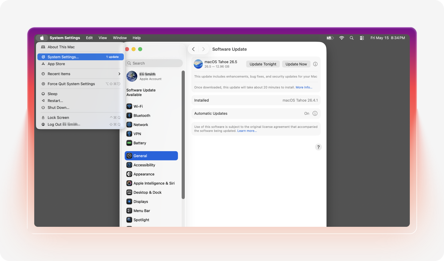Expand the Recent Items submenu arrow
Viewport: 444px width, 261px height.
click(x=119, y=74)
